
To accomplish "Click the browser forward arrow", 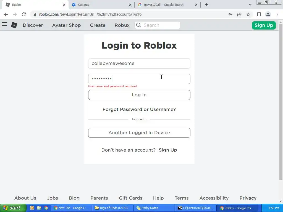I will pyautogui.click(x=15, y=14).
